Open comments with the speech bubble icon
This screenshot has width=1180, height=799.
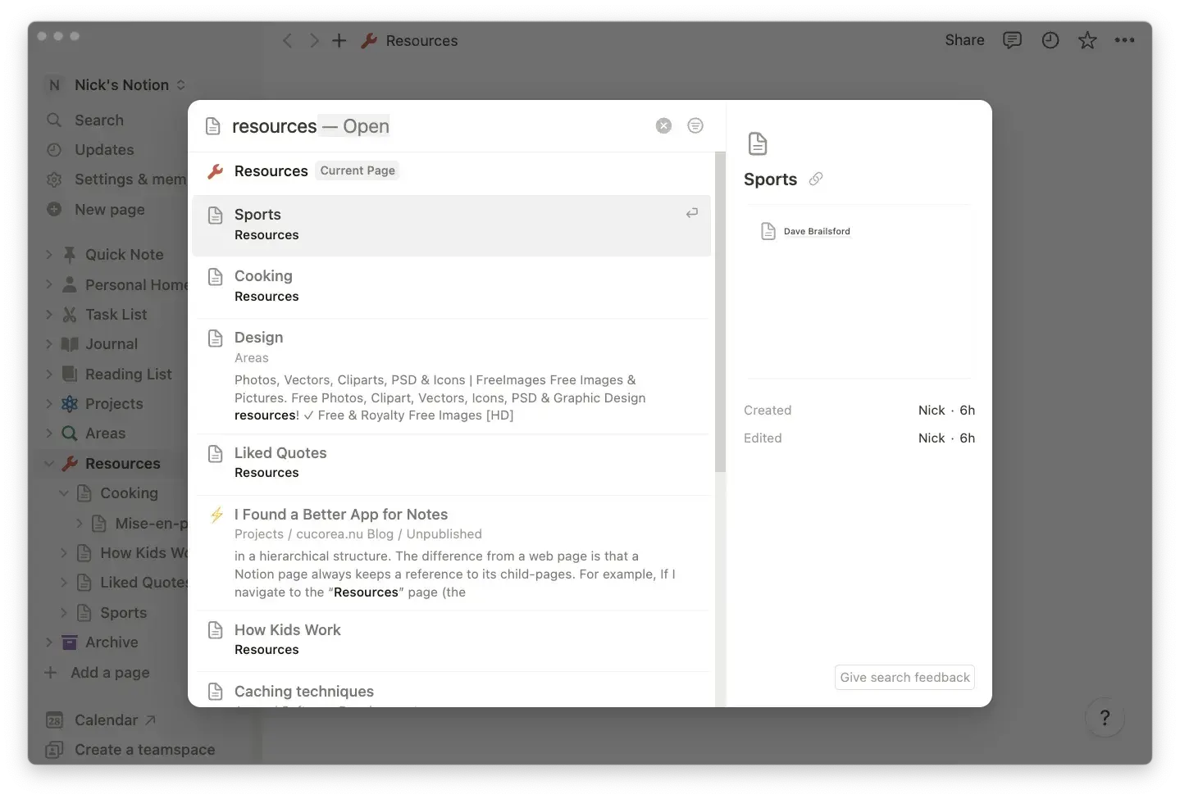click(x=1012, y=39)
